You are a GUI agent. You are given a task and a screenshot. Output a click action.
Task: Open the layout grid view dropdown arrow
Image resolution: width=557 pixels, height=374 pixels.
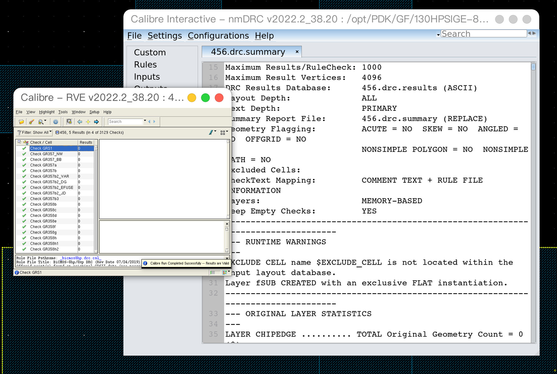pos(227,131)
